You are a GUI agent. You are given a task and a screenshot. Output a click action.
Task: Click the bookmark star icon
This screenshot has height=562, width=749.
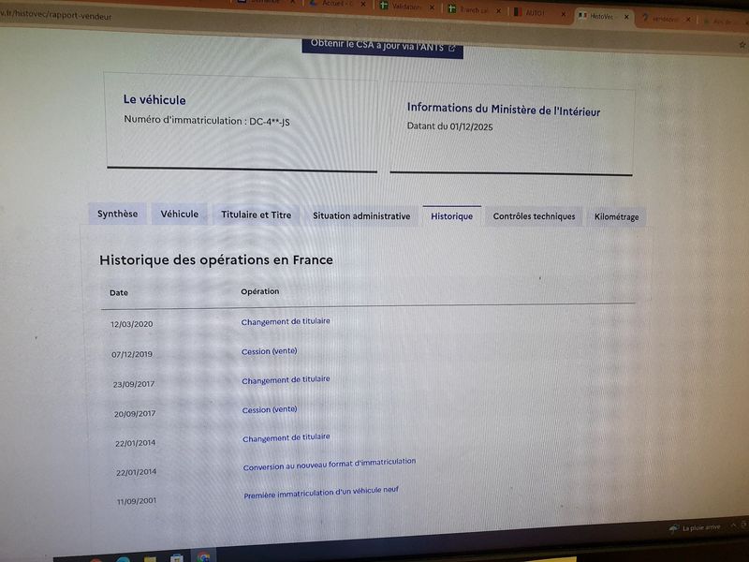[742, 44]
